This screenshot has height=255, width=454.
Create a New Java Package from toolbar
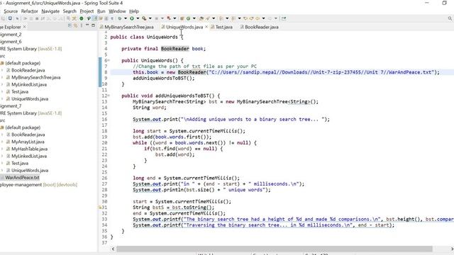tap(182, 18)
